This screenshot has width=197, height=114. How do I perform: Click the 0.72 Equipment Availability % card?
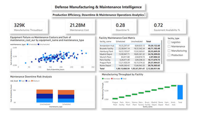[168, 26]
